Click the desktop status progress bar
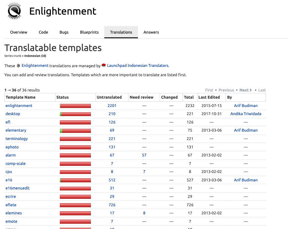The width and height of the screenshot is (288, 229). (x=75, y=114)
